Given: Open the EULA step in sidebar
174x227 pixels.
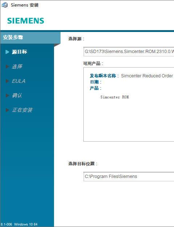Looking at the screenshot, I should click(18, 81).
